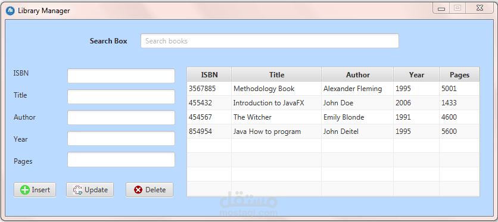Click the Library Manager app icon in title bar
This screenshot has width=498, height=222.
[11, 11]
